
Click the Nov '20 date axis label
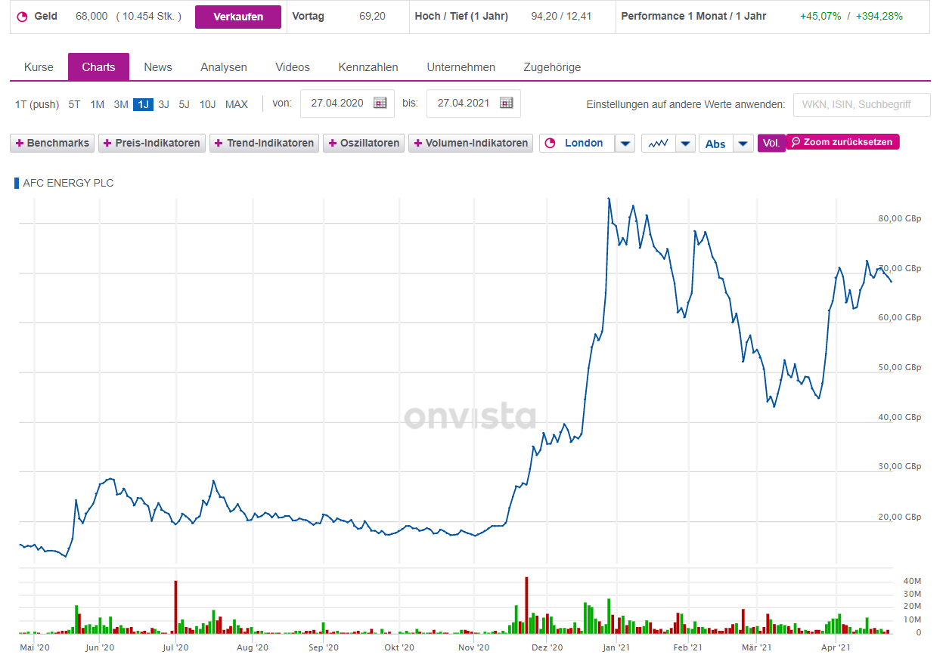tap(474, 647)
